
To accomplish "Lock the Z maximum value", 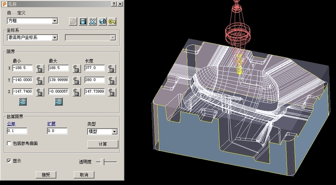I will (77, 92).
